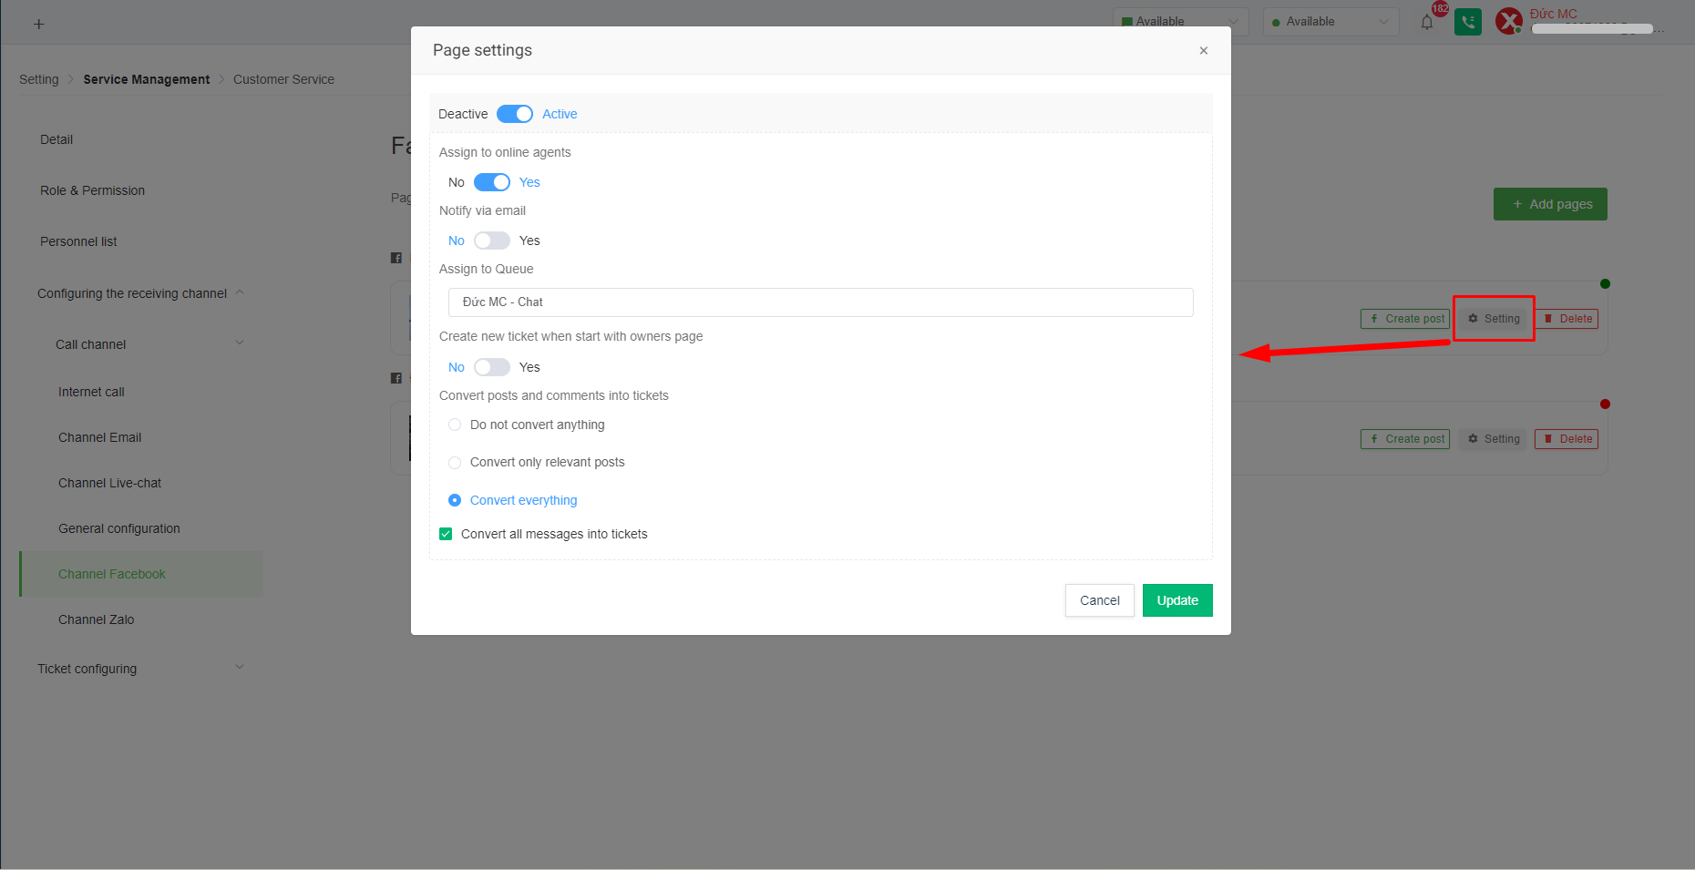The image size is (1695, 870).
Task: Click the Add pages button
Action: pyautogui.click(x=1550, y=204)
